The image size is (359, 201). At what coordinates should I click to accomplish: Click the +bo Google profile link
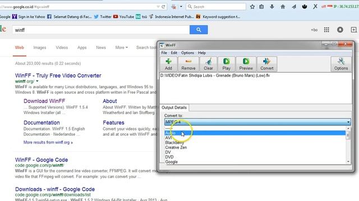click(x=314, y=30)
